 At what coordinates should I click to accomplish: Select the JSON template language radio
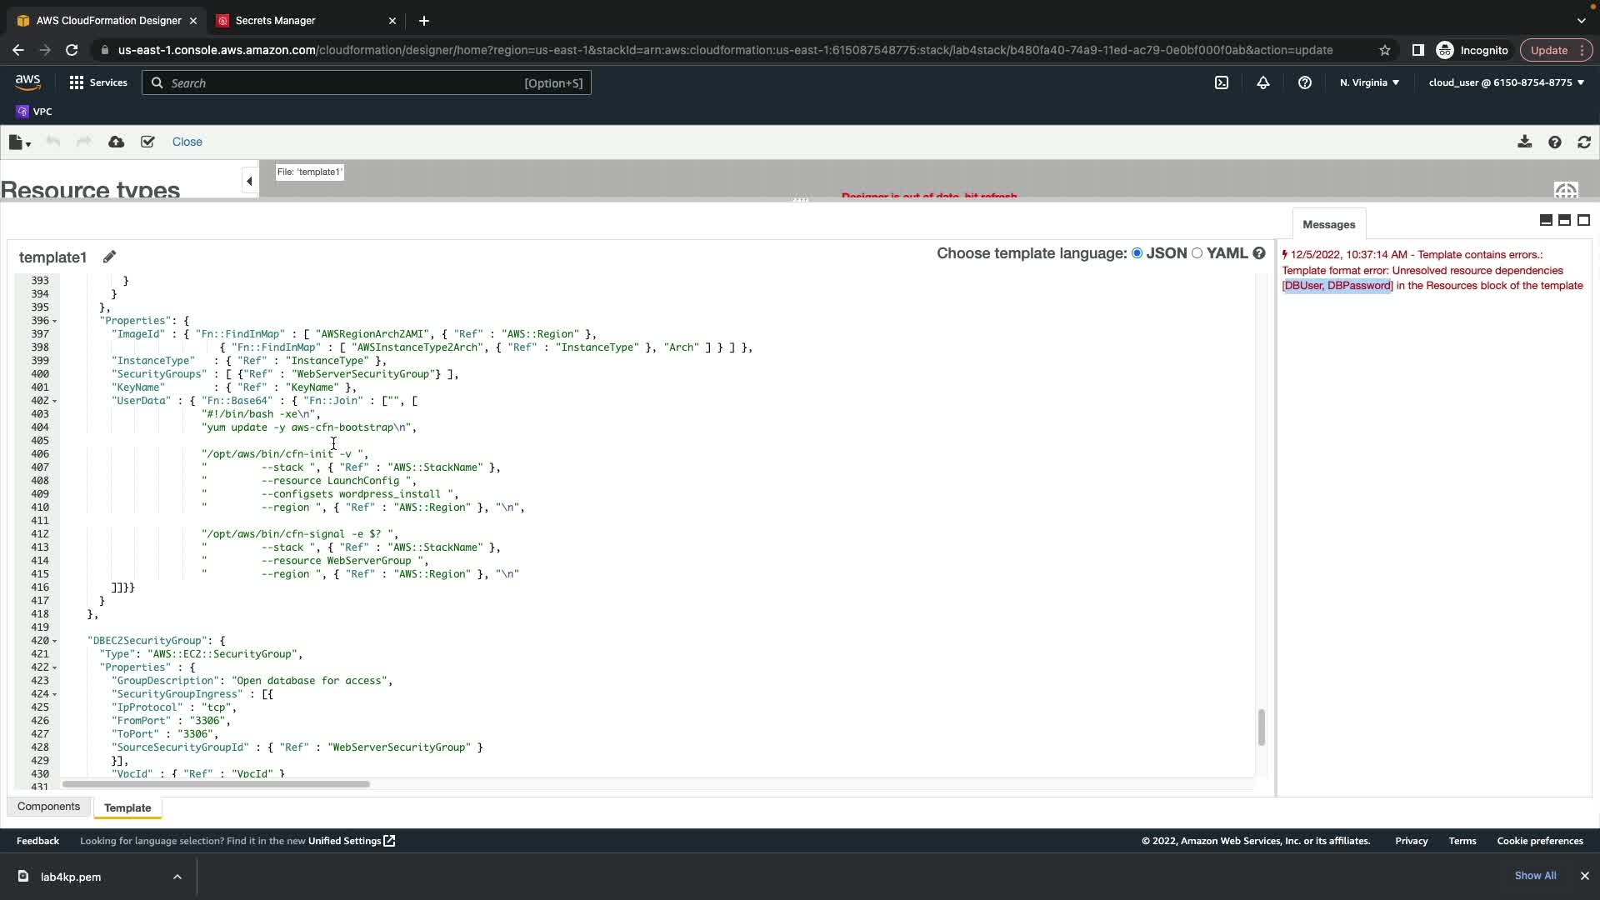point(1137,253)
